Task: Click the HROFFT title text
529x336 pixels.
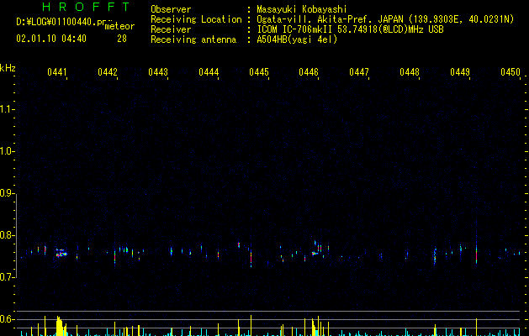Action: [87, 7]
